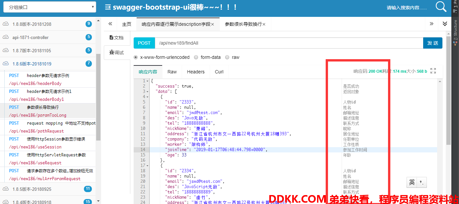Close the 响应内容逐行展示description字段 tab
The image size is (459, 204).
213,24
